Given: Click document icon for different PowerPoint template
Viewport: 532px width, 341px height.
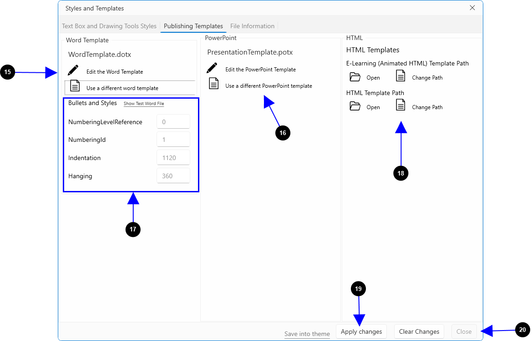Looking at the screenshot, I should [x=213, y=84].
